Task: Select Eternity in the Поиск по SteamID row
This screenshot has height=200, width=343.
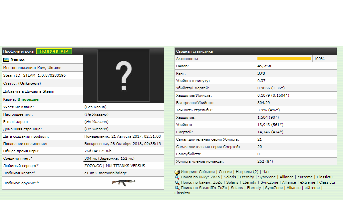Action: (254, 188)
